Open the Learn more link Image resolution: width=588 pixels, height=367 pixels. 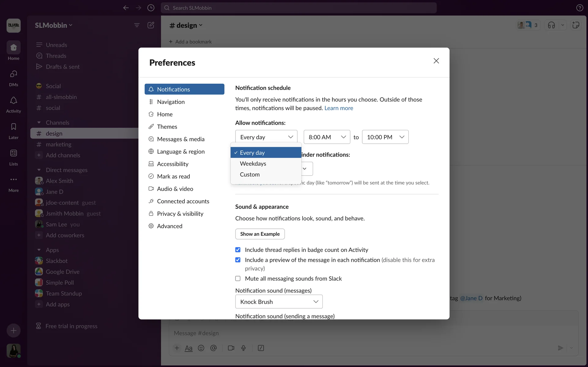[338, 108]
